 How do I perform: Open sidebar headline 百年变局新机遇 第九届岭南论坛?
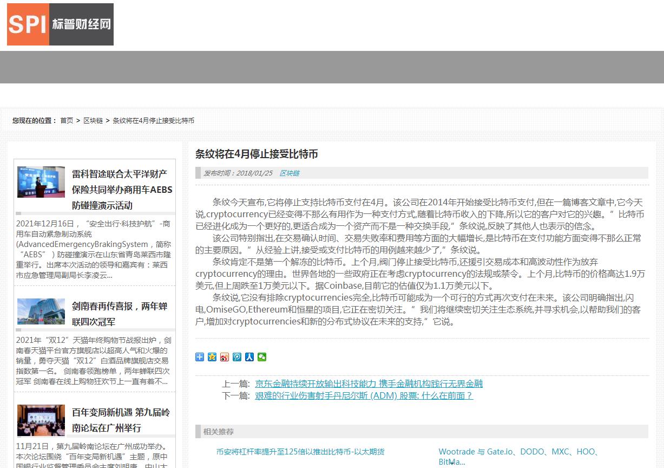pos(121,420)
